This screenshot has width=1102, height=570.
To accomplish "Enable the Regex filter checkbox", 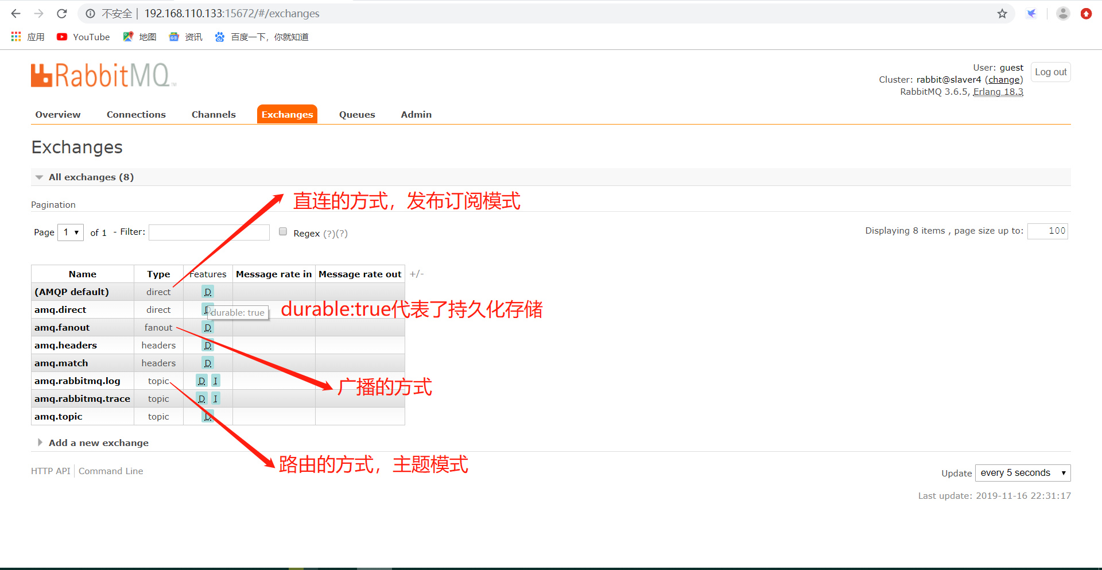I will (282, 231).
